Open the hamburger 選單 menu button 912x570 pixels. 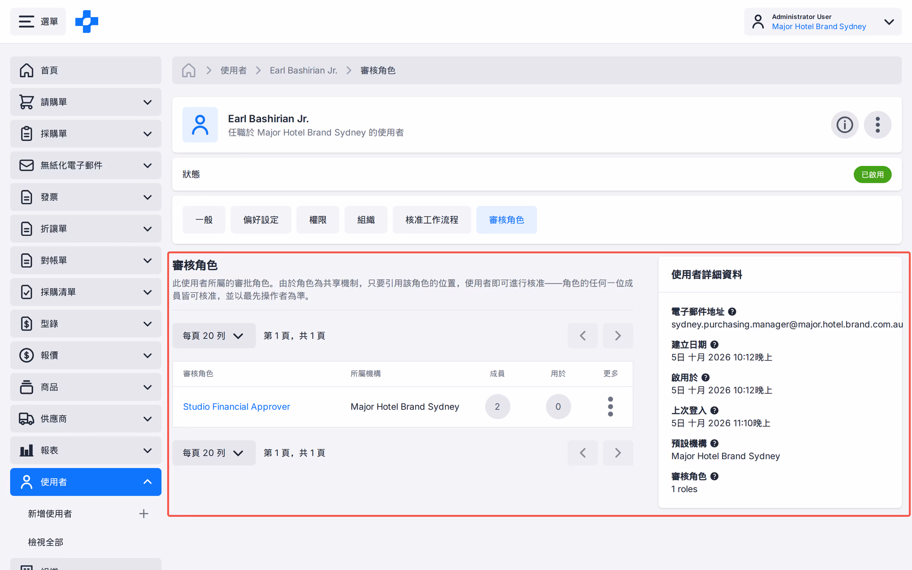point(38,21)
